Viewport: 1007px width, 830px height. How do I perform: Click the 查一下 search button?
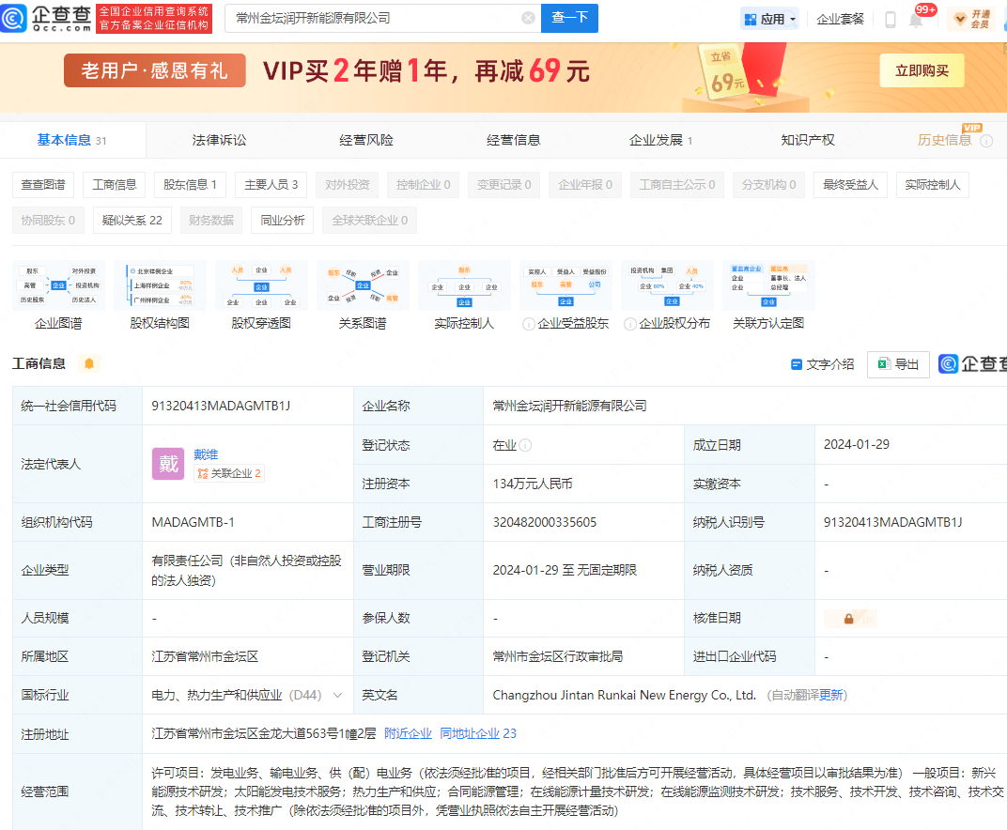tap(569, 18)
